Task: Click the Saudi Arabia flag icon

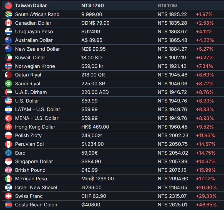Action: 8,84
